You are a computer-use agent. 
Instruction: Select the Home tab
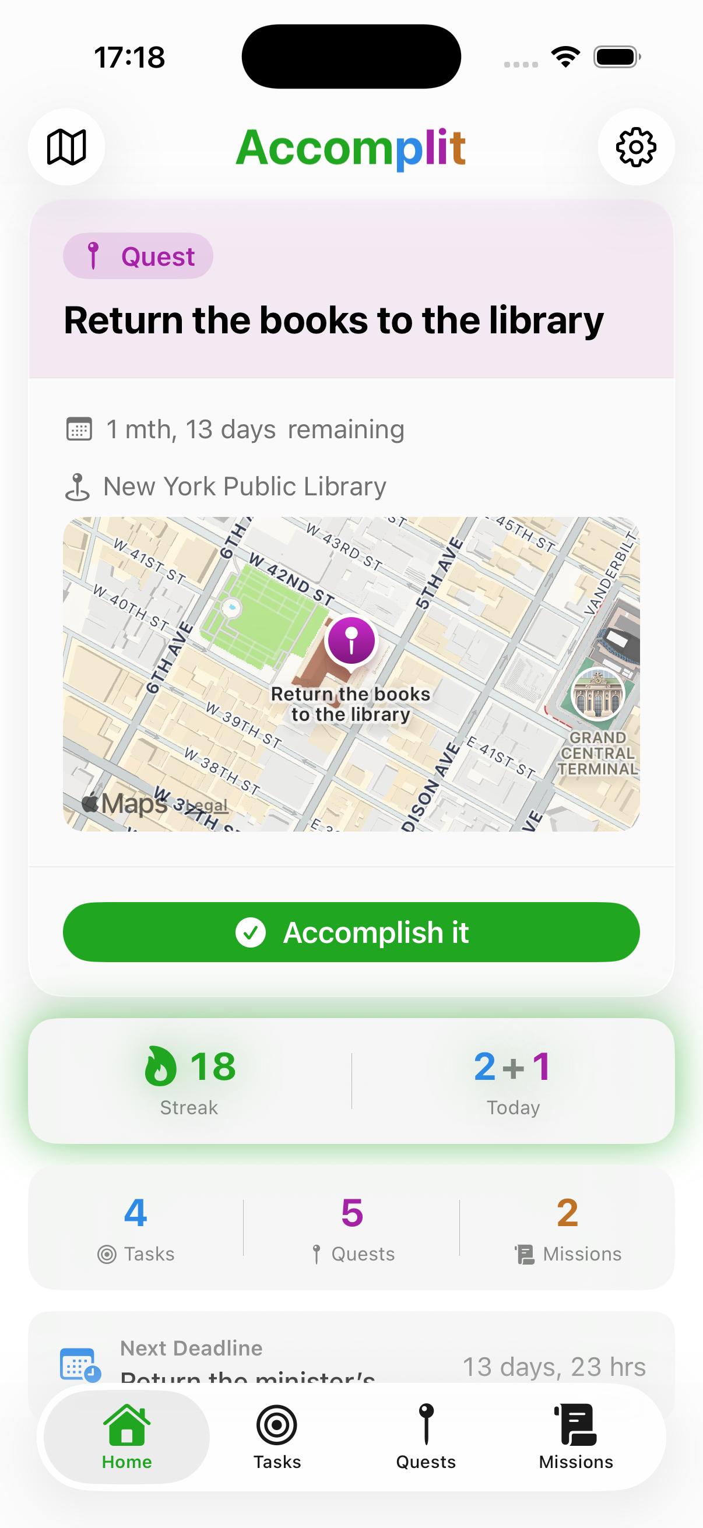127,1437
